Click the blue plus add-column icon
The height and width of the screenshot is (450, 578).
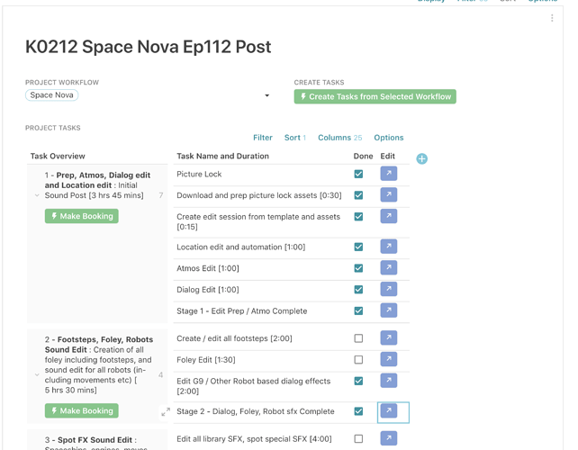point(421,158)
